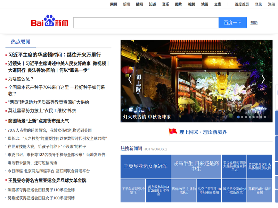The height and width of the screenshot is (208, 278).
Task: Click the 登录 link
Action: click(258, 4)
